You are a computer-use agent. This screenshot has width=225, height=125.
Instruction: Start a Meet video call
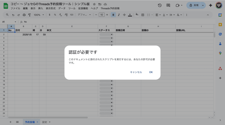click(178, 5)
